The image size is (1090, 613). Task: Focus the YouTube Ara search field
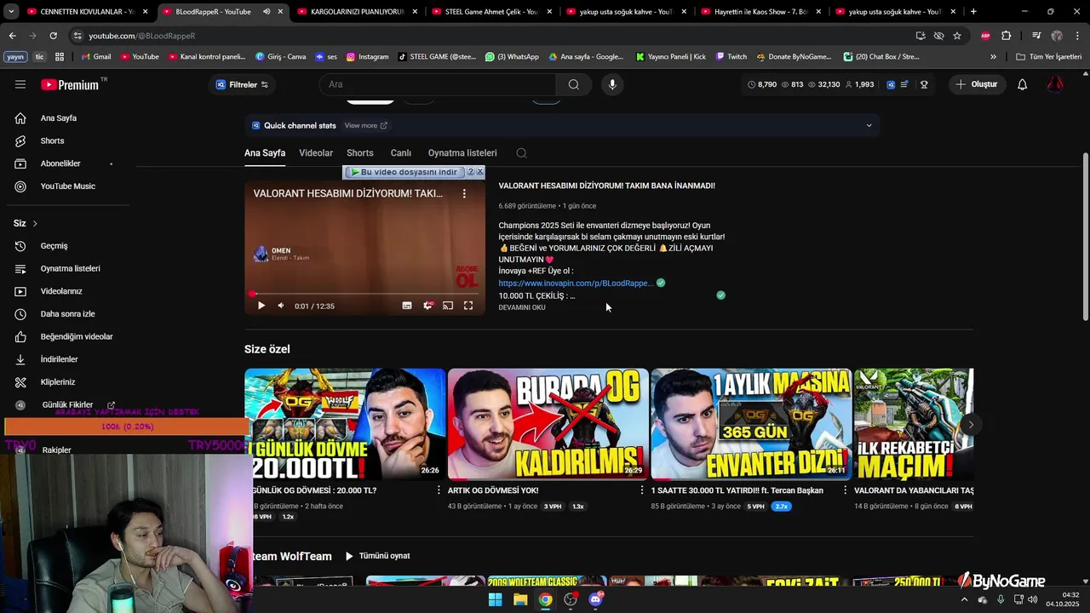pos(439,84)
